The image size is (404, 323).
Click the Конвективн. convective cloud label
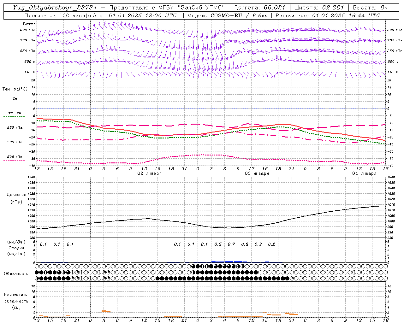click(16, 295)
